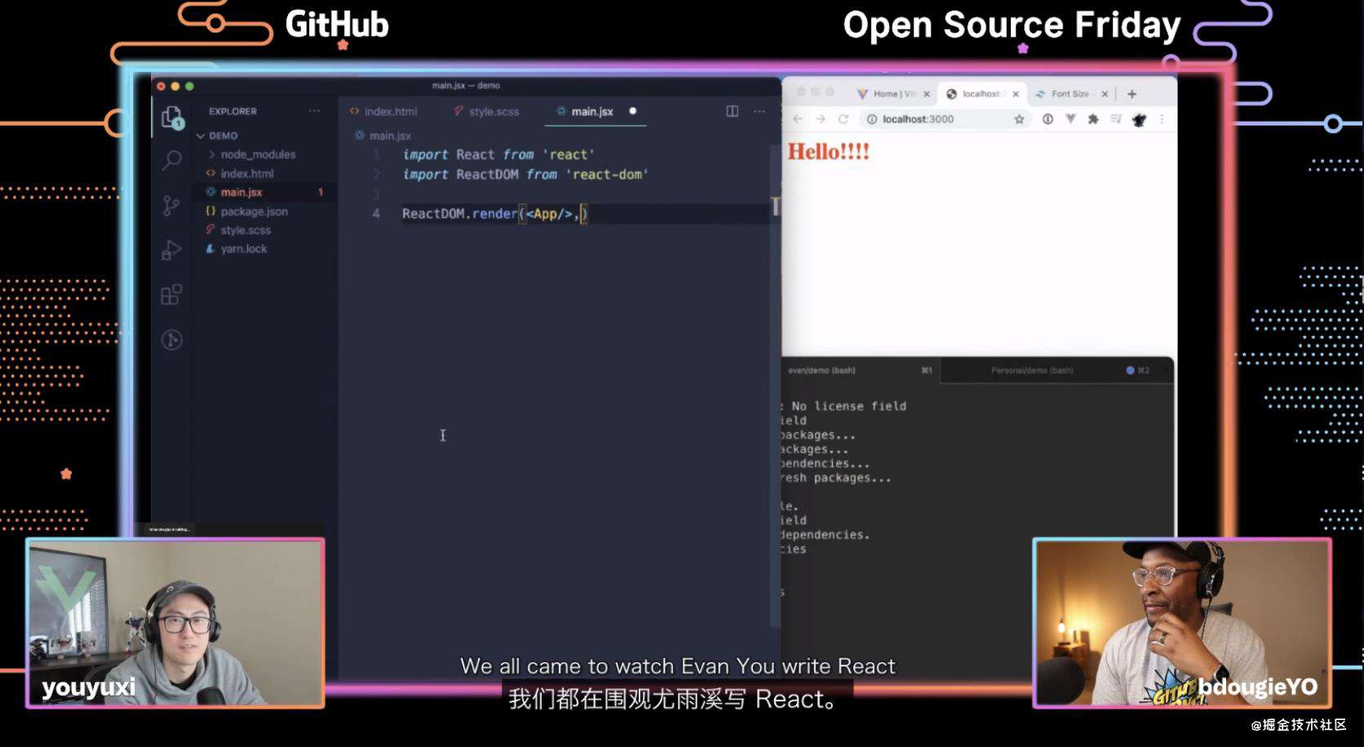Image resolution: width=1364 pixels, height=747 pixels.
Task: Close the Font Size browser tab
Action: [1105, 94]
